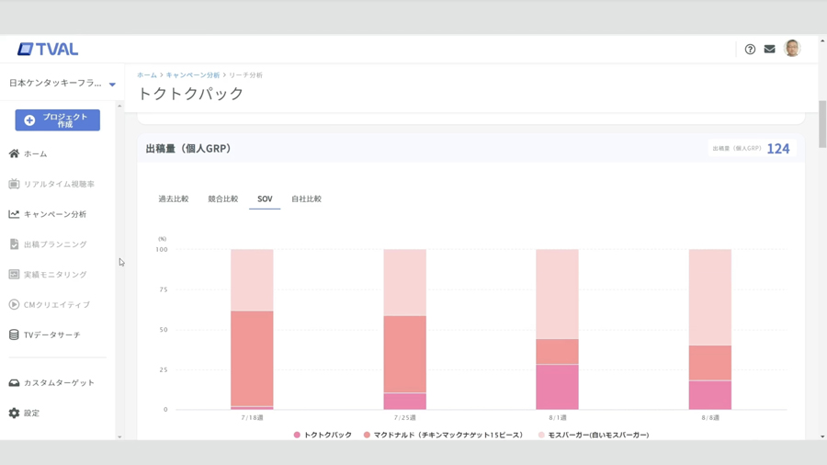The width and height of the screenshot is (827, 465).
Task: Click the 出稿量（個人GRP） section heading
Action: 188,149
